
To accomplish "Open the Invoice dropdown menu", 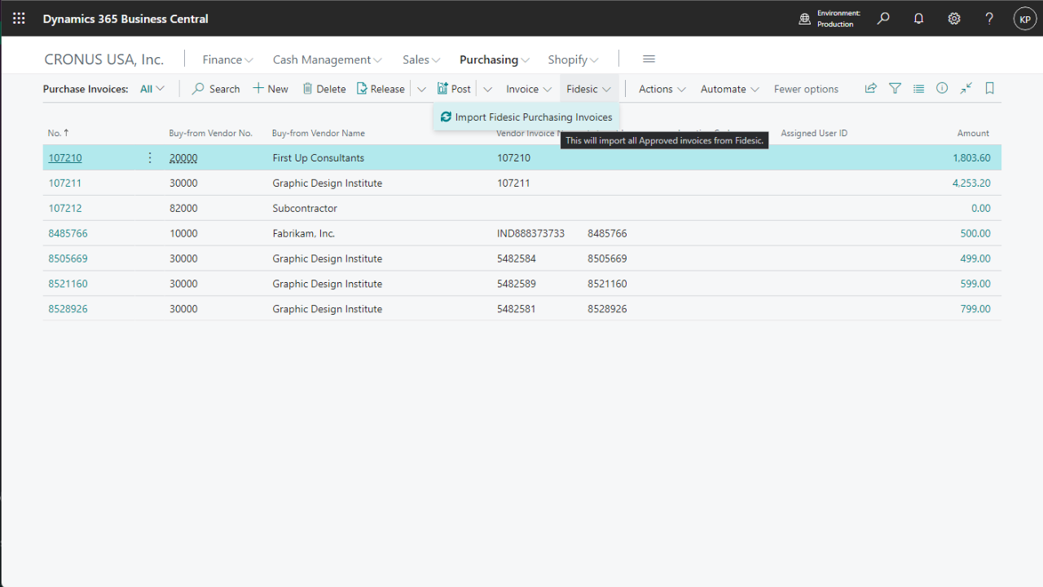I will [529, 89].
